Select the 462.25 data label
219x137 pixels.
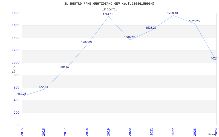pyautogui.click(x=22, y=94)
